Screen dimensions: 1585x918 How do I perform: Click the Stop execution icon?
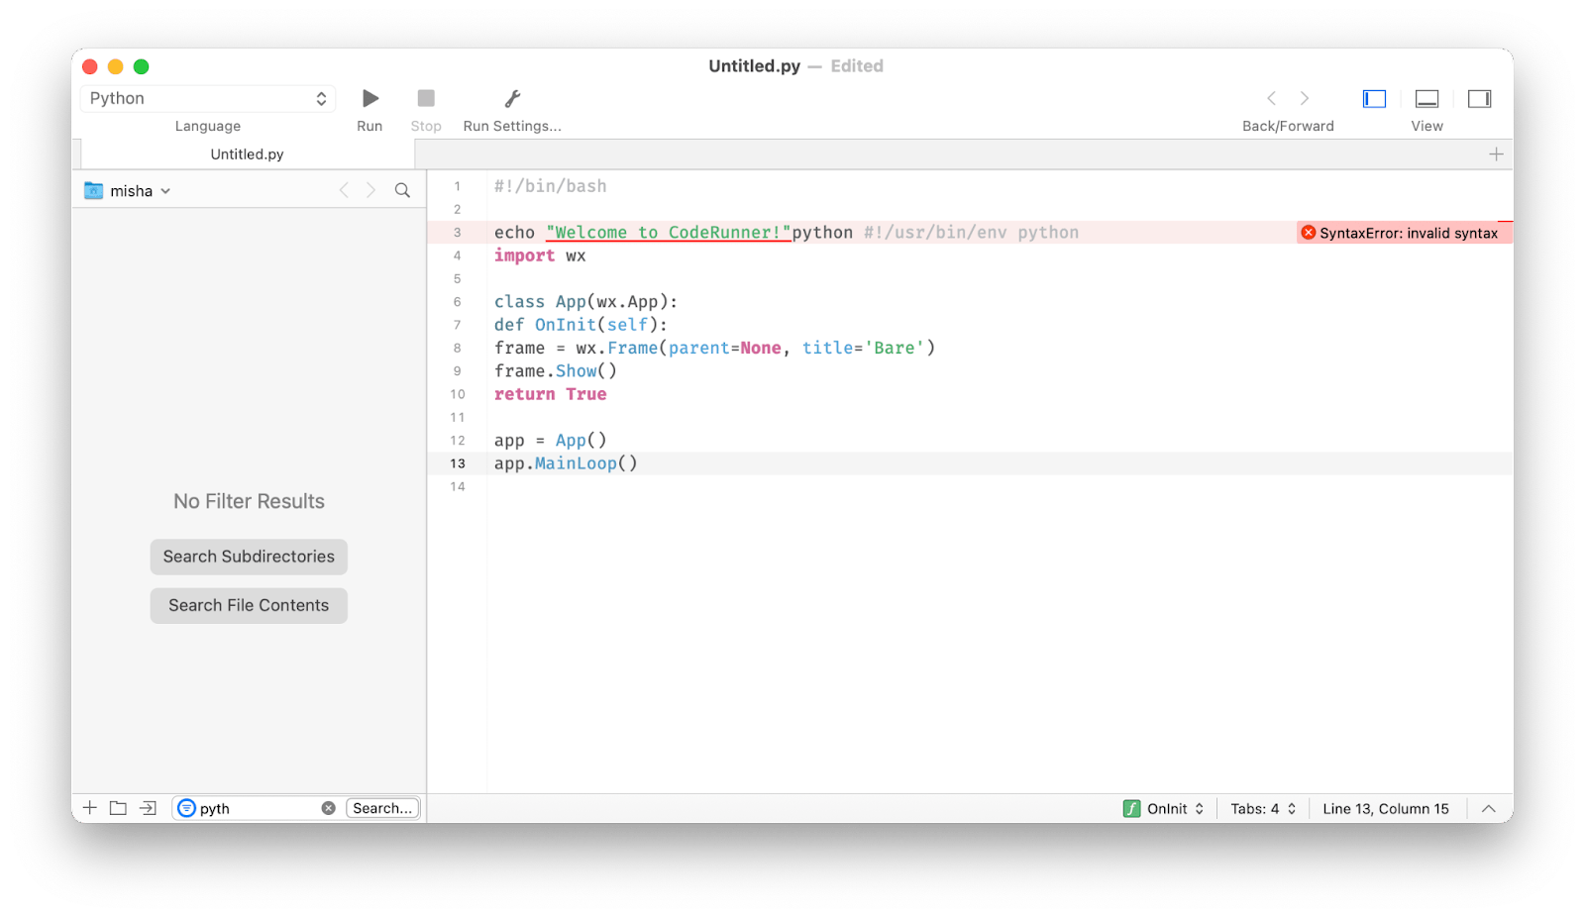tap(425, 98)
